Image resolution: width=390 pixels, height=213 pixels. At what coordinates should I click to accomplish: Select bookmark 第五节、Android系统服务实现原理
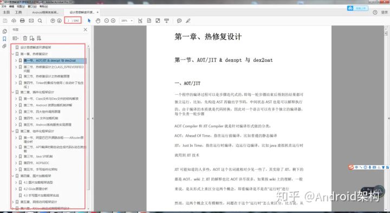point(48,125)
